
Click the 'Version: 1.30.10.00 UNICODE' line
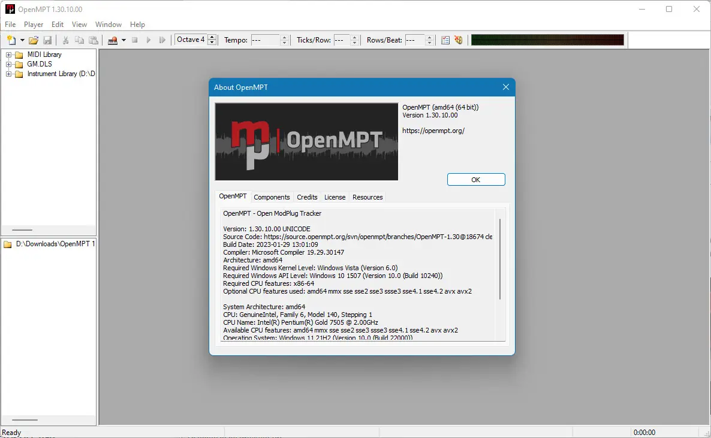(x=267, y=229)
